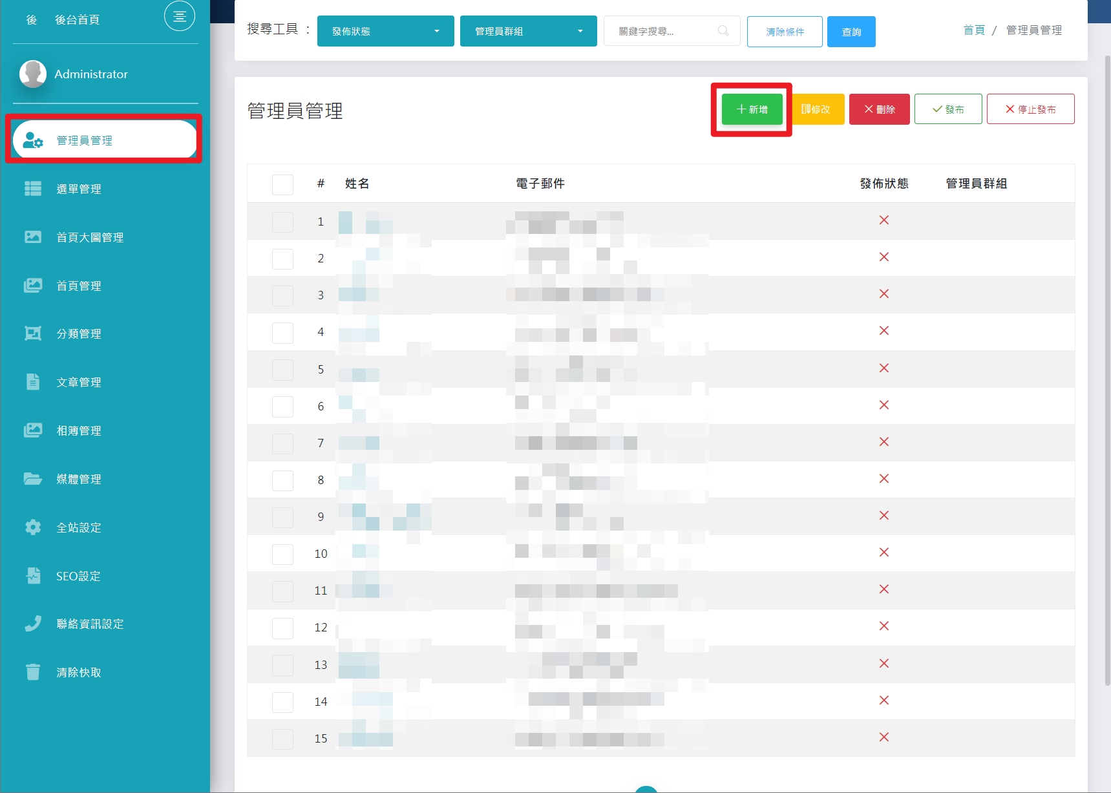Open 選單管理 via its list icon

pyautogui.click(x=33, y=189)
